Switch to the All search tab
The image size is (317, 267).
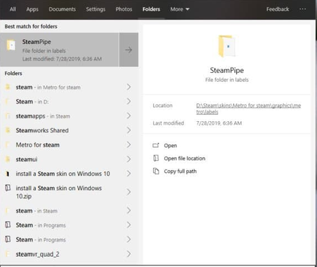point(13,9)
